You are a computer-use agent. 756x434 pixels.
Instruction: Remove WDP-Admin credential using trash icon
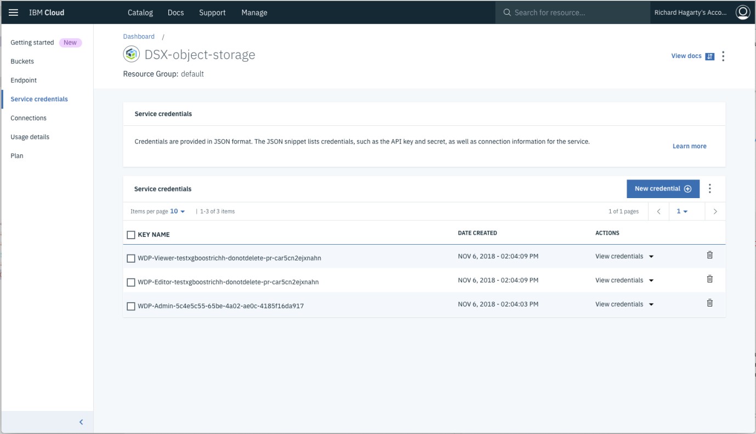pyautogui.click(x=709, y=303)
